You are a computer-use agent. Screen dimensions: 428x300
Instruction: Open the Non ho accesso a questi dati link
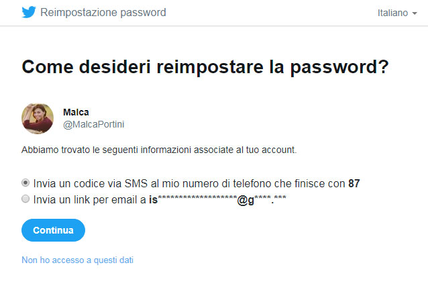pyautogui.click(x=78, y=260)
